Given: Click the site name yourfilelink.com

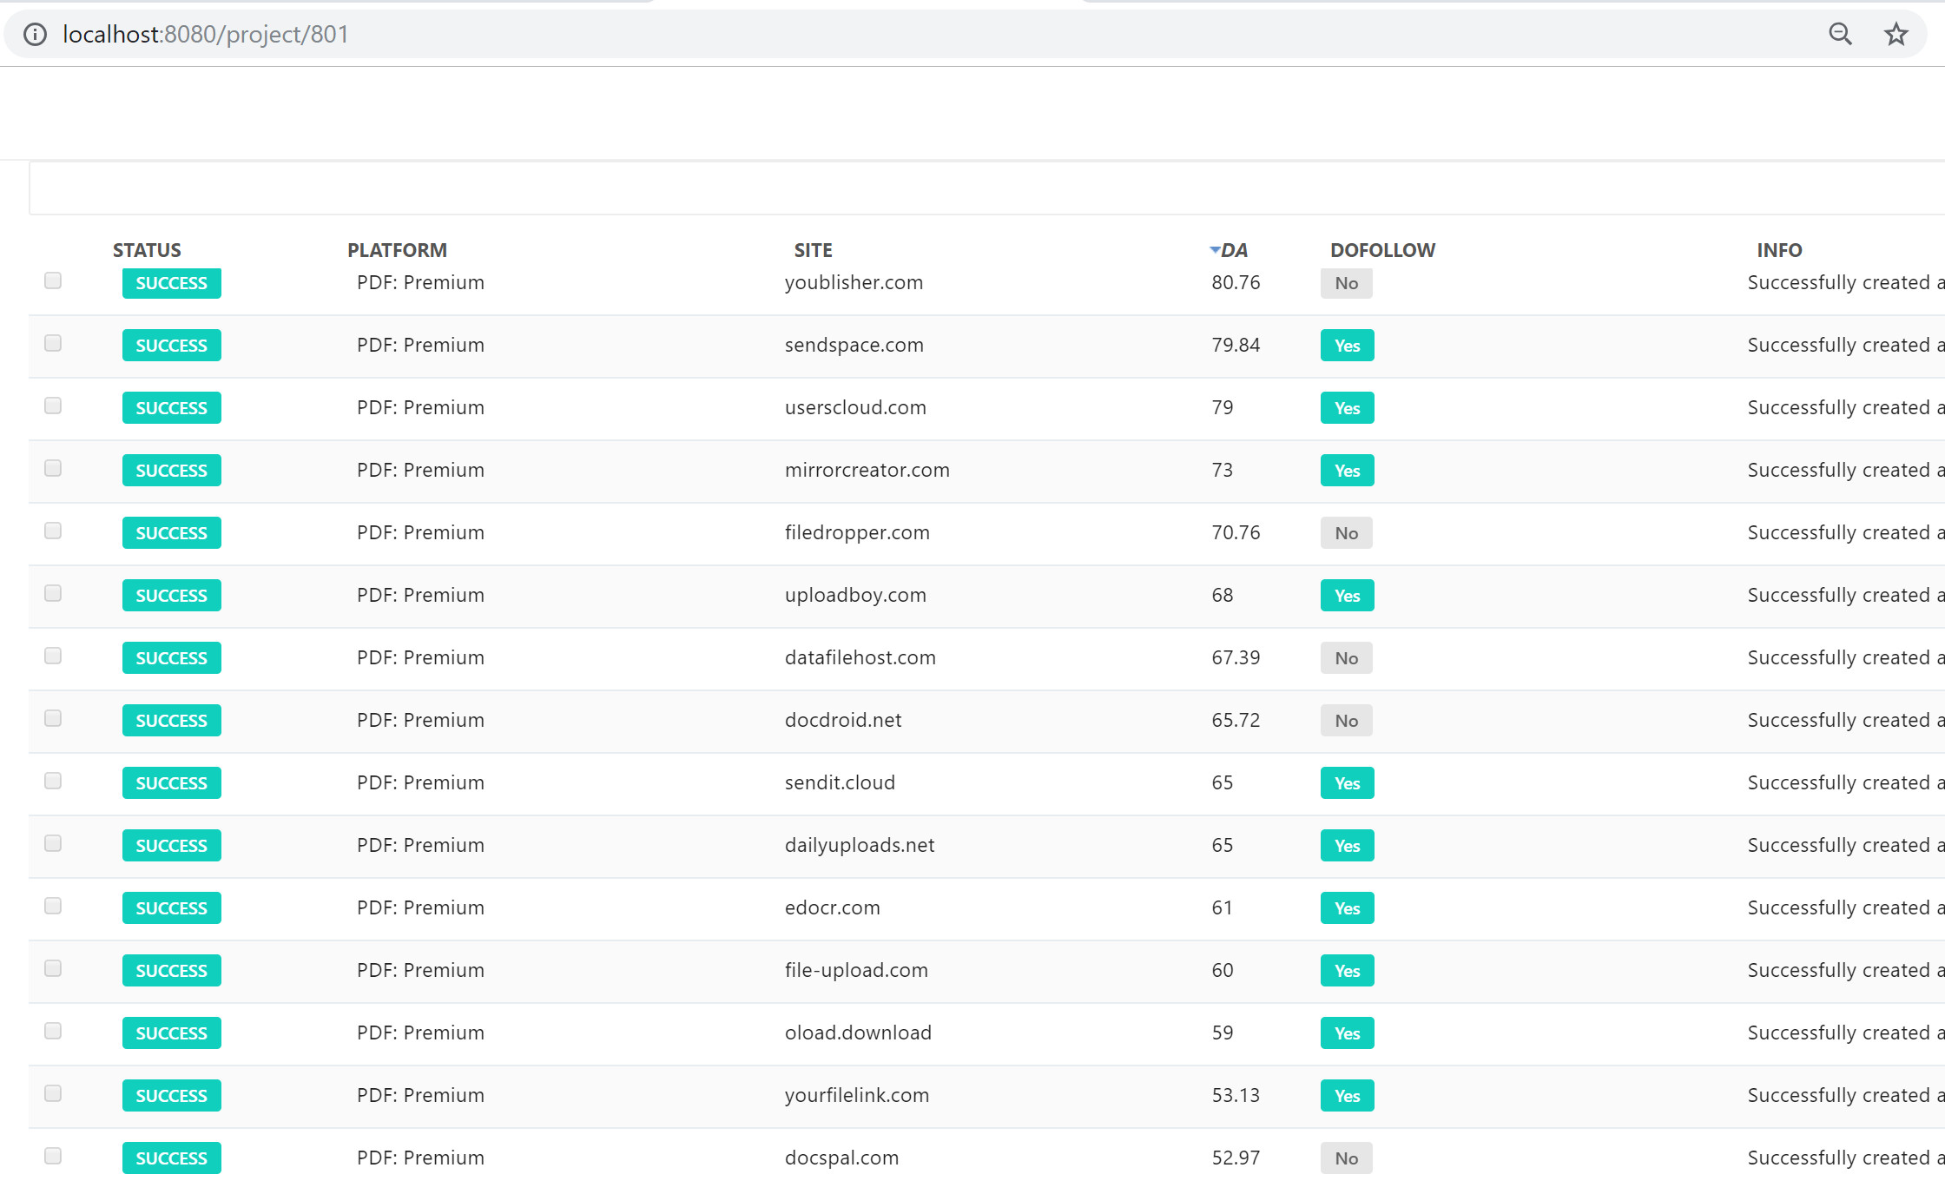Looking at the screenshot, I should 857,1096.
